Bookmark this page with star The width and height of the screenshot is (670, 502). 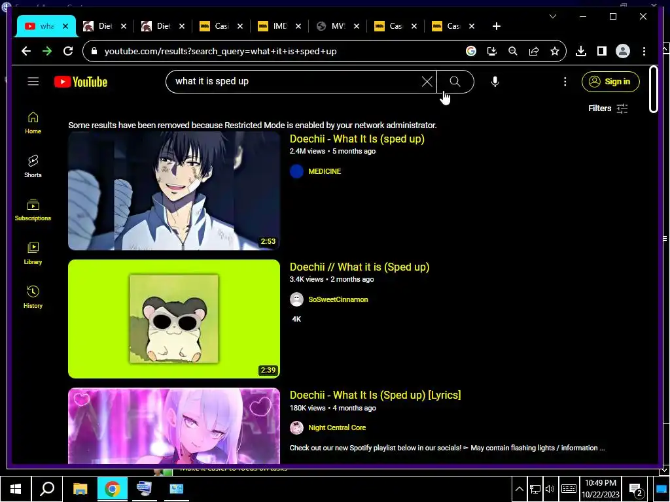tap(555, 51)
